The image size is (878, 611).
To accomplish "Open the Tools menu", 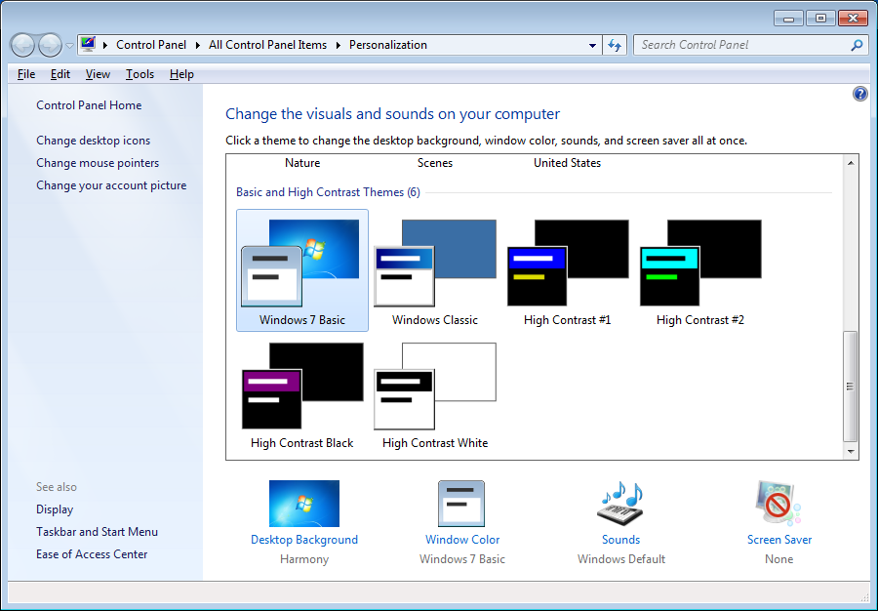I will pyautogui.click(x=140, y=74).
